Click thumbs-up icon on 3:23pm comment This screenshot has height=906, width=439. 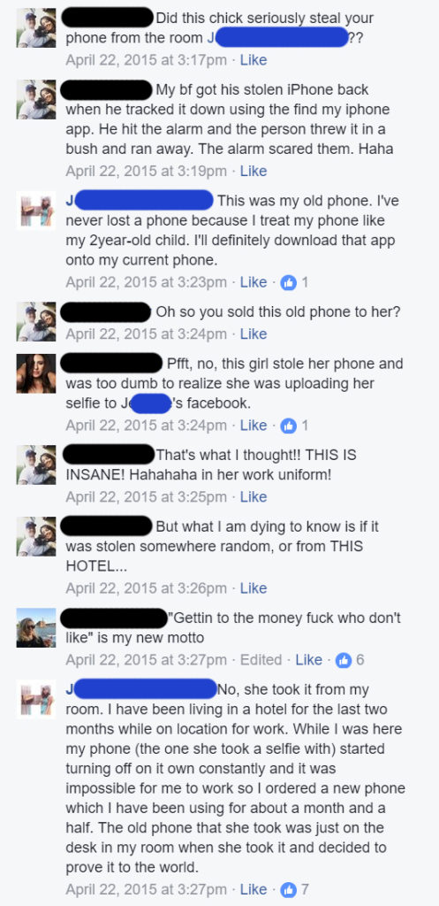point(288,282)
